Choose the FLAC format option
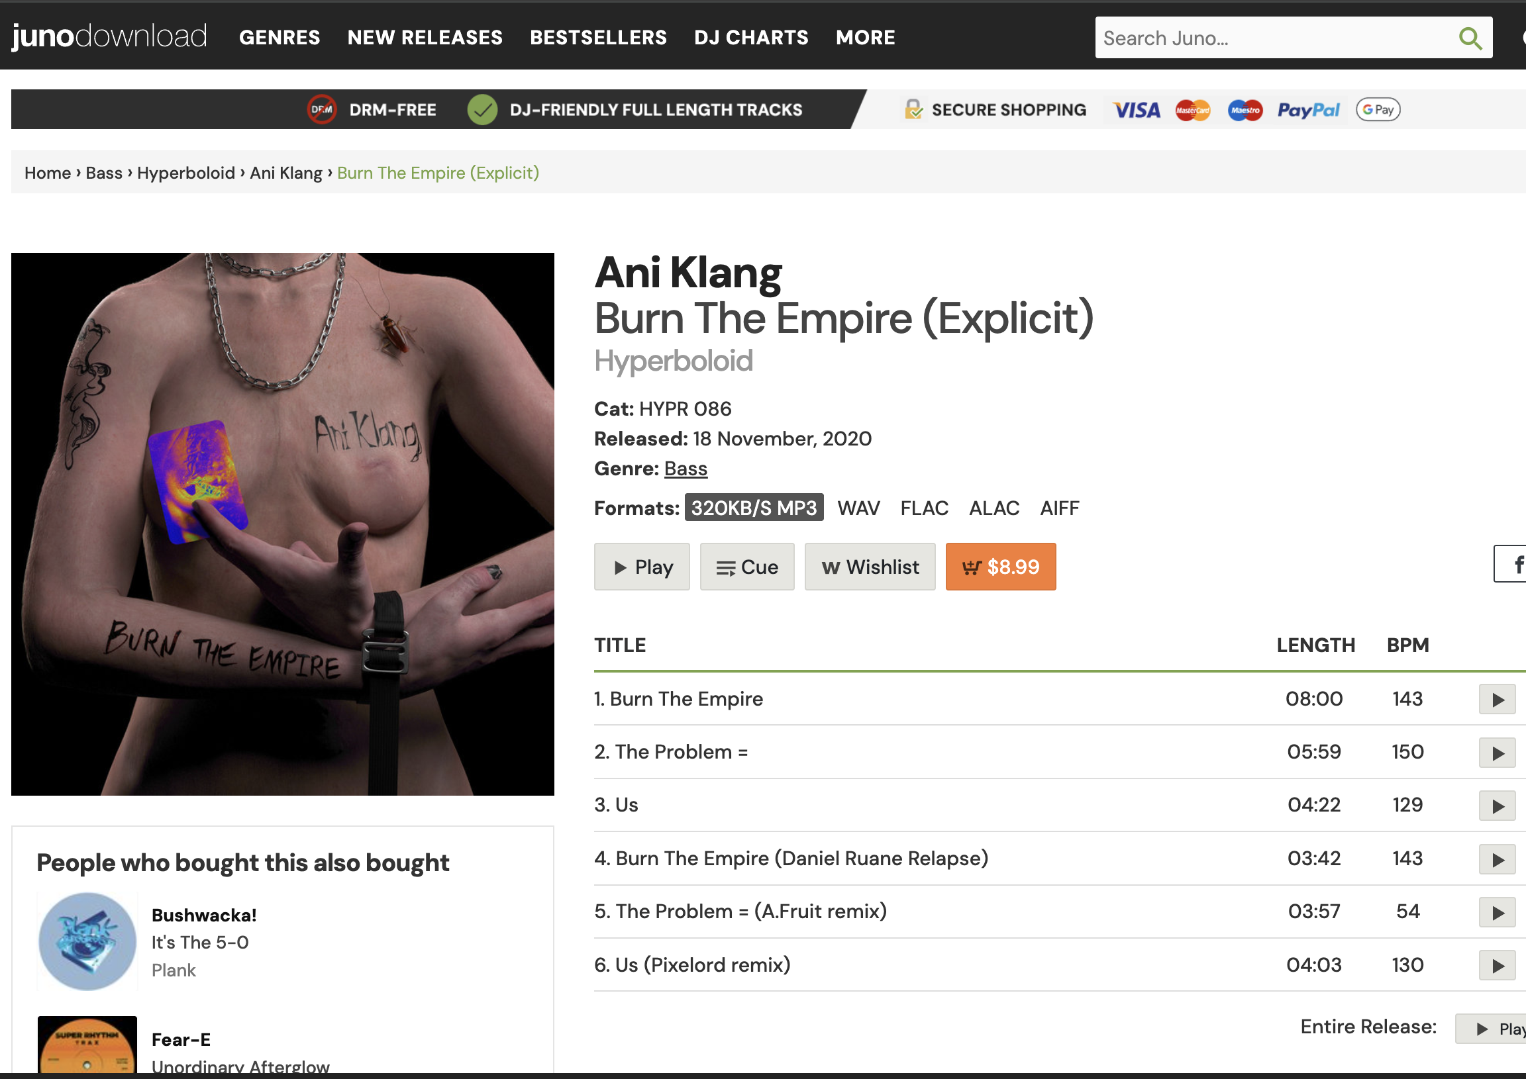 (x=924, y=508)
